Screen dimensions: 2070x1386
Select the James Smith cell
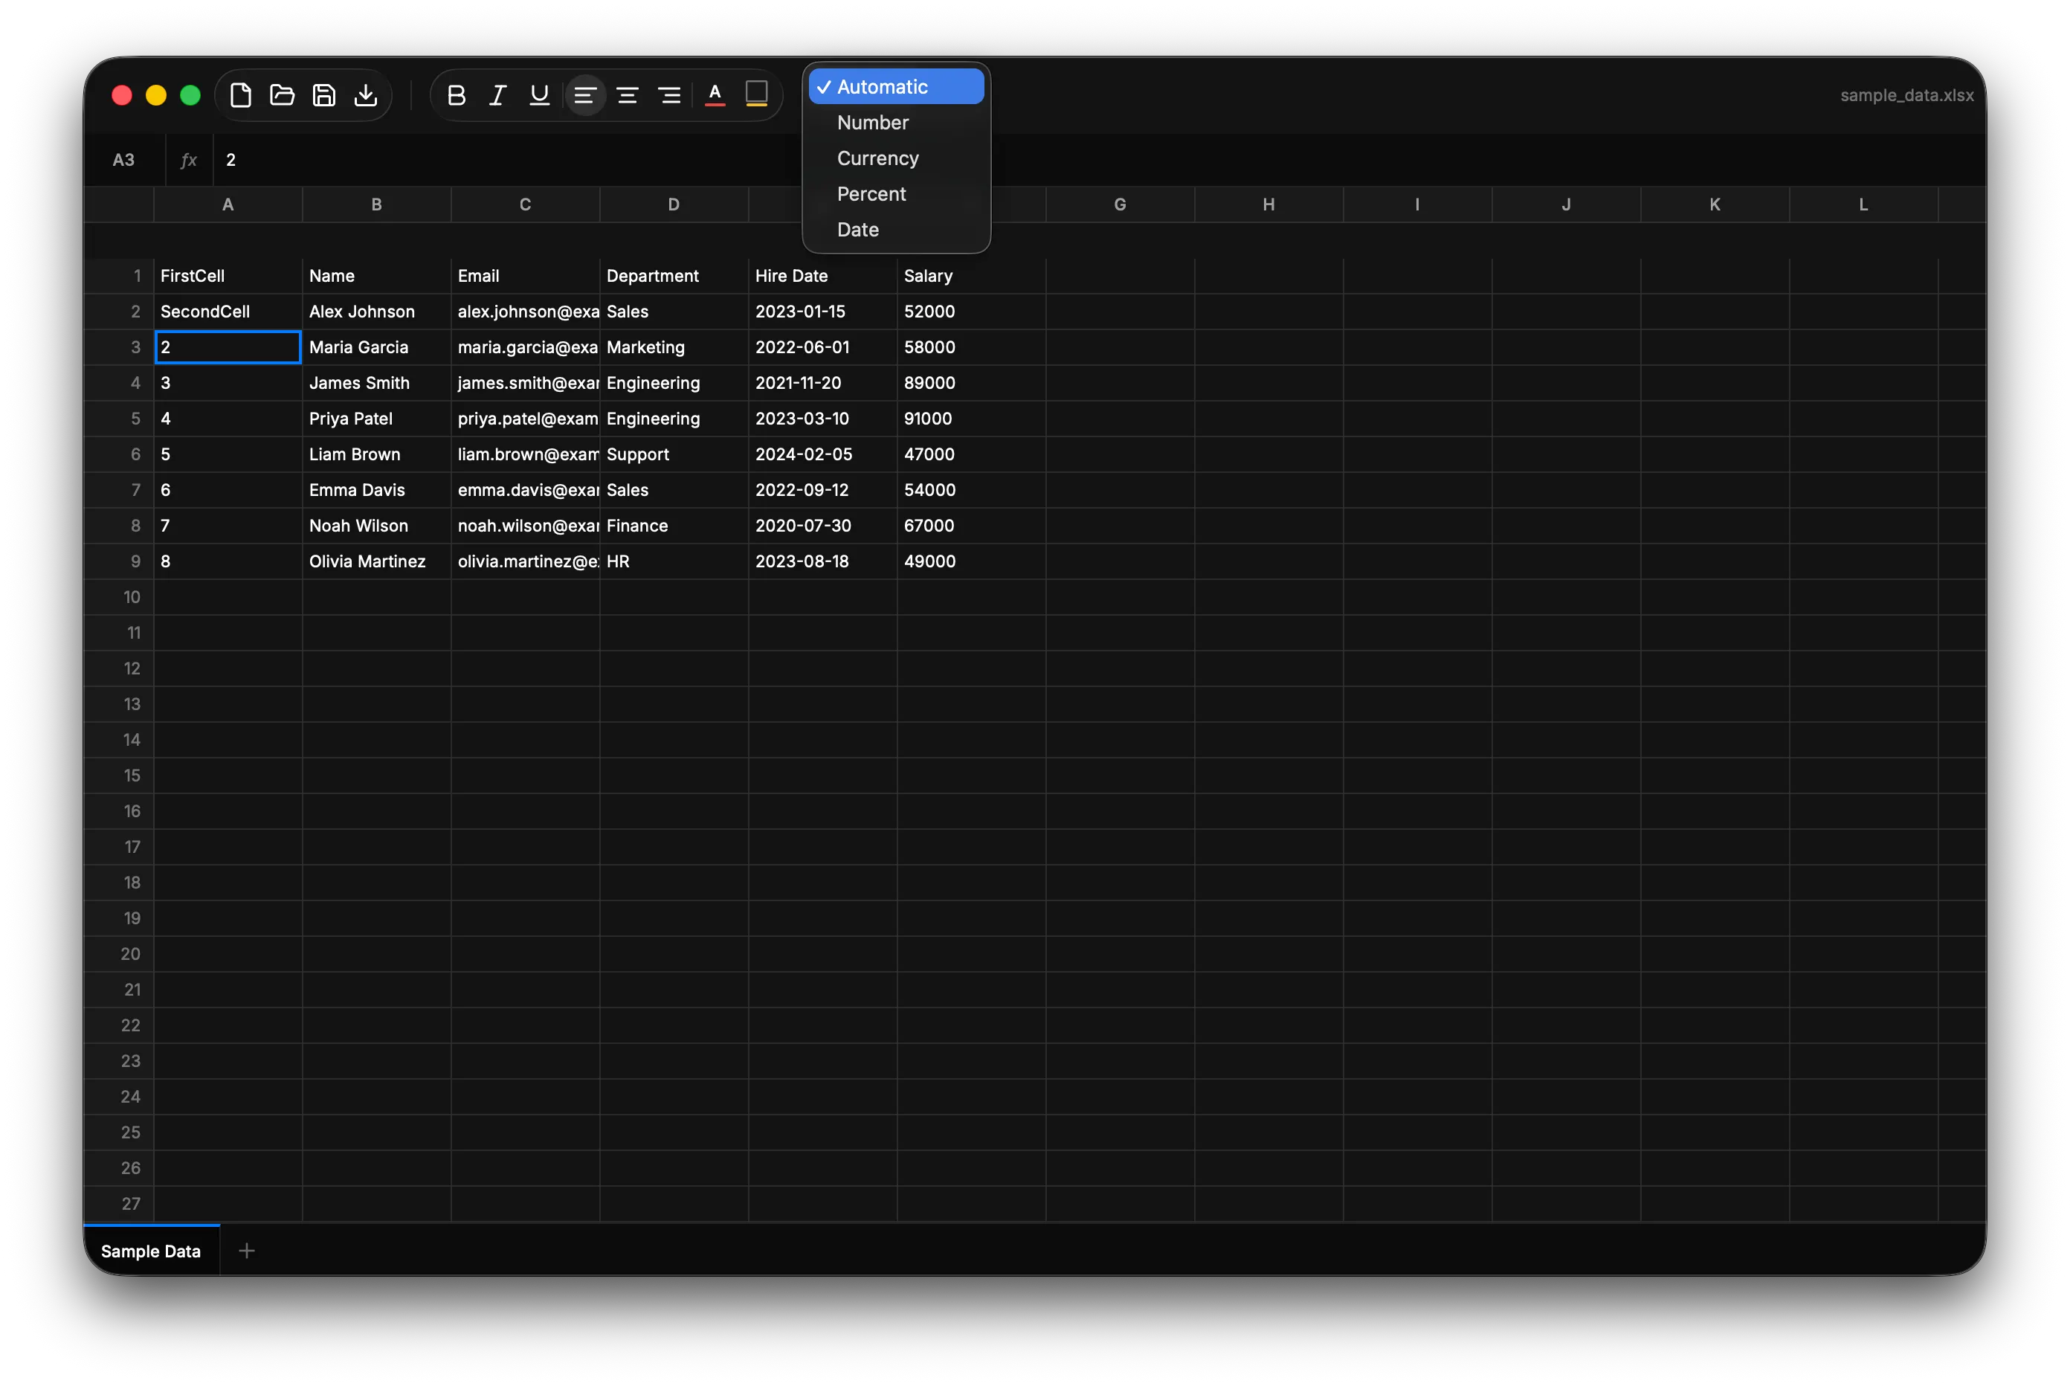coord(376,383)
